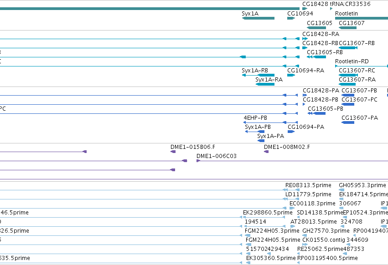The image size is (388, 265).
Task: Click the CK01550.contig double-arrow glyph
Action: pos(305,245)
